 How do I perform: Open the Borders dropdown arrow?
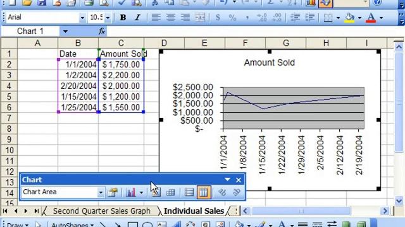338,18
